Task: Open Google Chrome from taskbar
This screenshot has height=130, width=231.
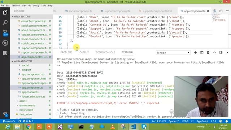Action: 29,127
